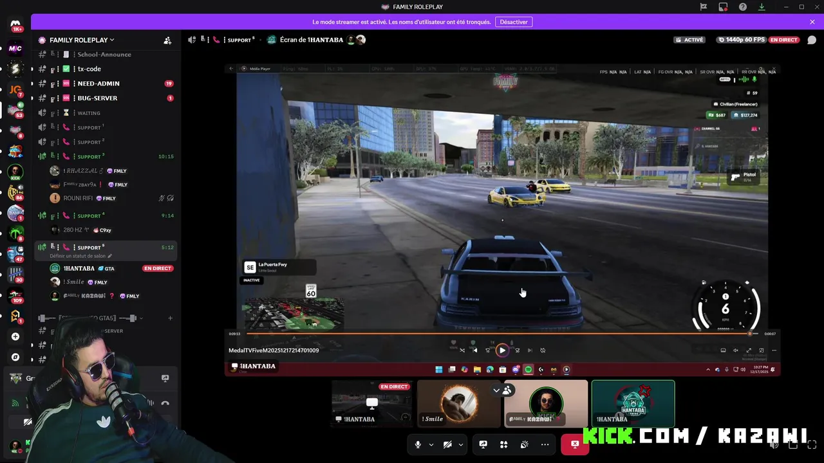
Task: Click the Discord icon in streamed taskbar
Action: coord(516,370)
